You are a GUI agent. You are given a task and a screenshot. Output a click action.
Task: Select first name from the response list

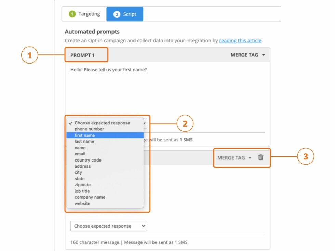pos(85,135)
